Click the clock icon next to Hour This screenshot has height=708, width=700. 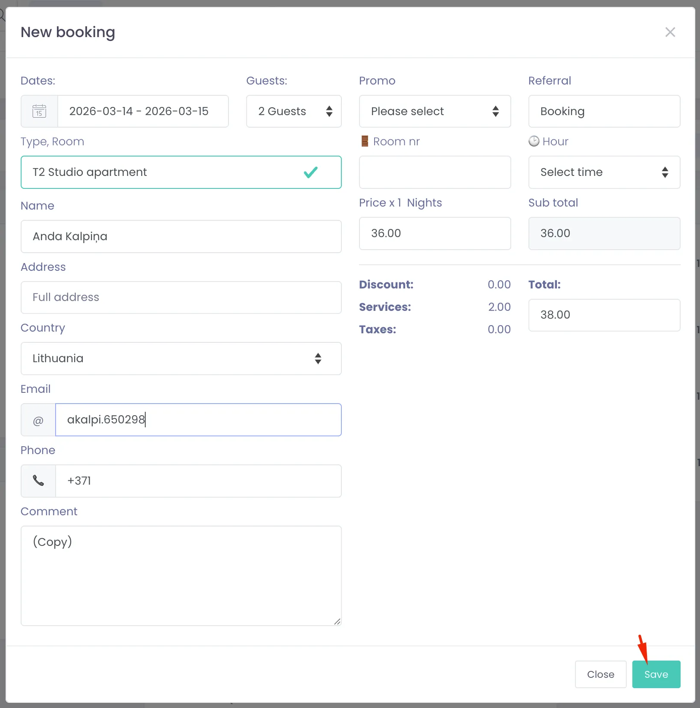pyautogui.click(x=534, y=141)
